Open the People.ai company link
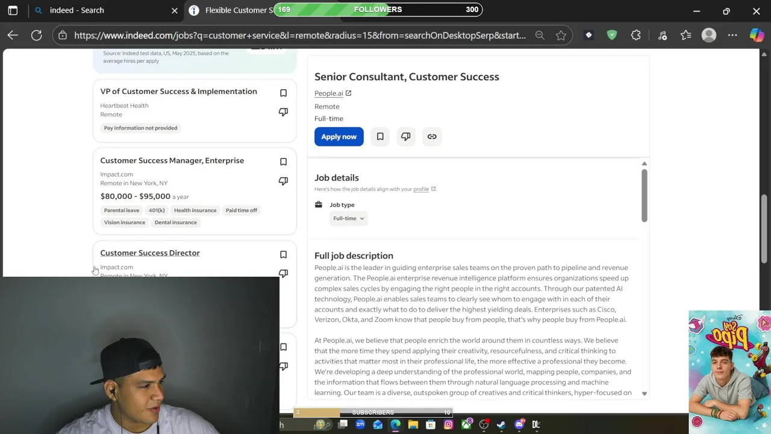This screenshot has height=434, width=771. pyautogui.click(x=329, y=93)
